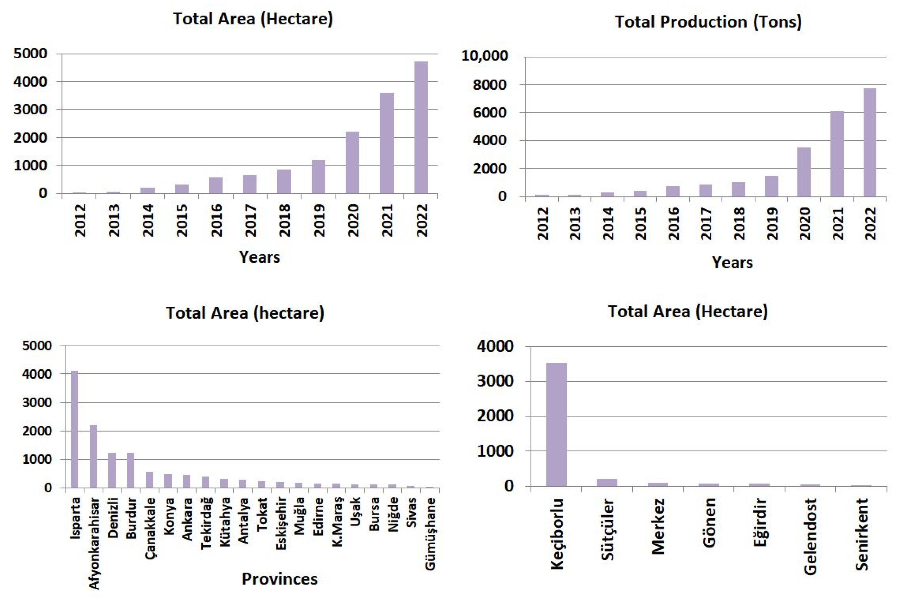
Task: Select the 2019 bar in Total Production chart
Action: pyautogui.click(x=771, y=187)
